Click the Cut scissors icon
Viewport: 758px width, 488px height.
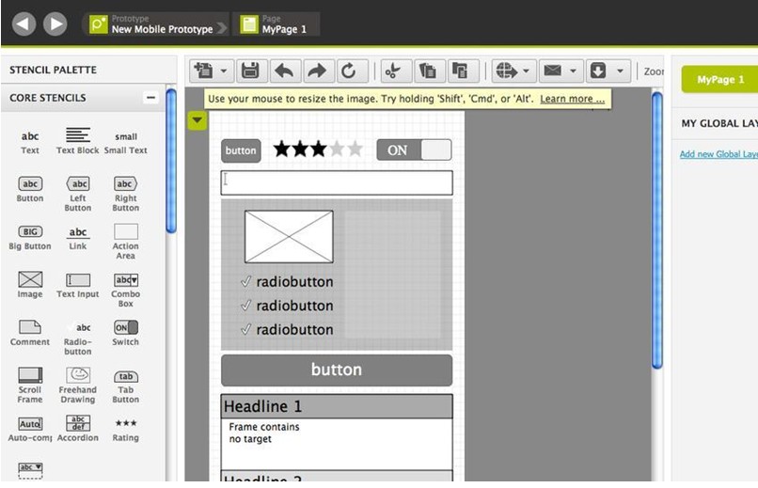coord(393,71)
